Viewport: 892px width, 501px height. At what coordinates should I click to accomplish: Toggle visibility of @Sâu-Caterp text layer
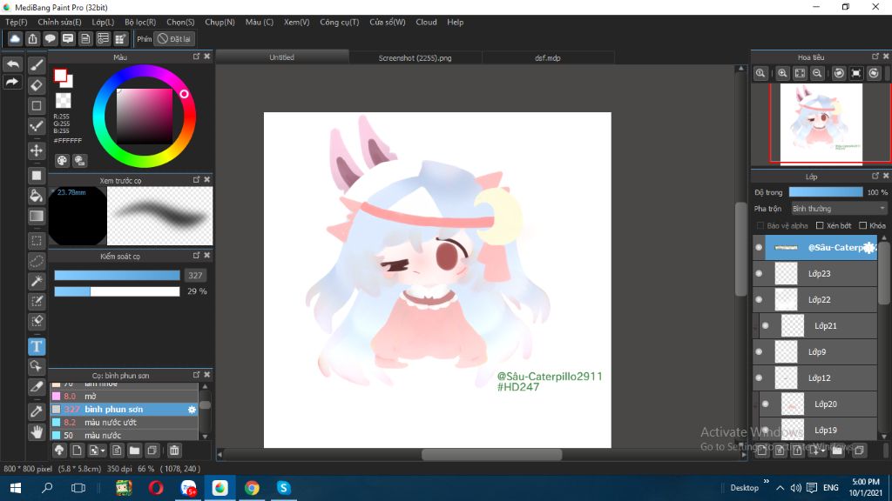click(x=759, y=248)
